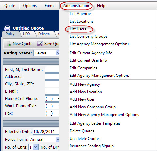Open the Help menu

click(x=101, y=6)
